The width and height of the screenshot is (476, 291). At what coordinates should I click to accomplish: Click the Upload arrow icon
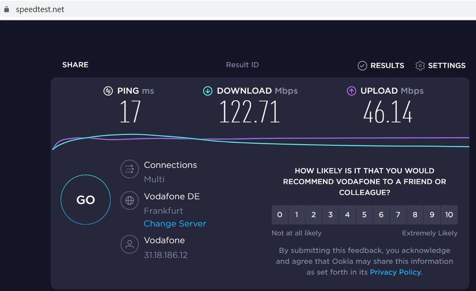[351, 91]
